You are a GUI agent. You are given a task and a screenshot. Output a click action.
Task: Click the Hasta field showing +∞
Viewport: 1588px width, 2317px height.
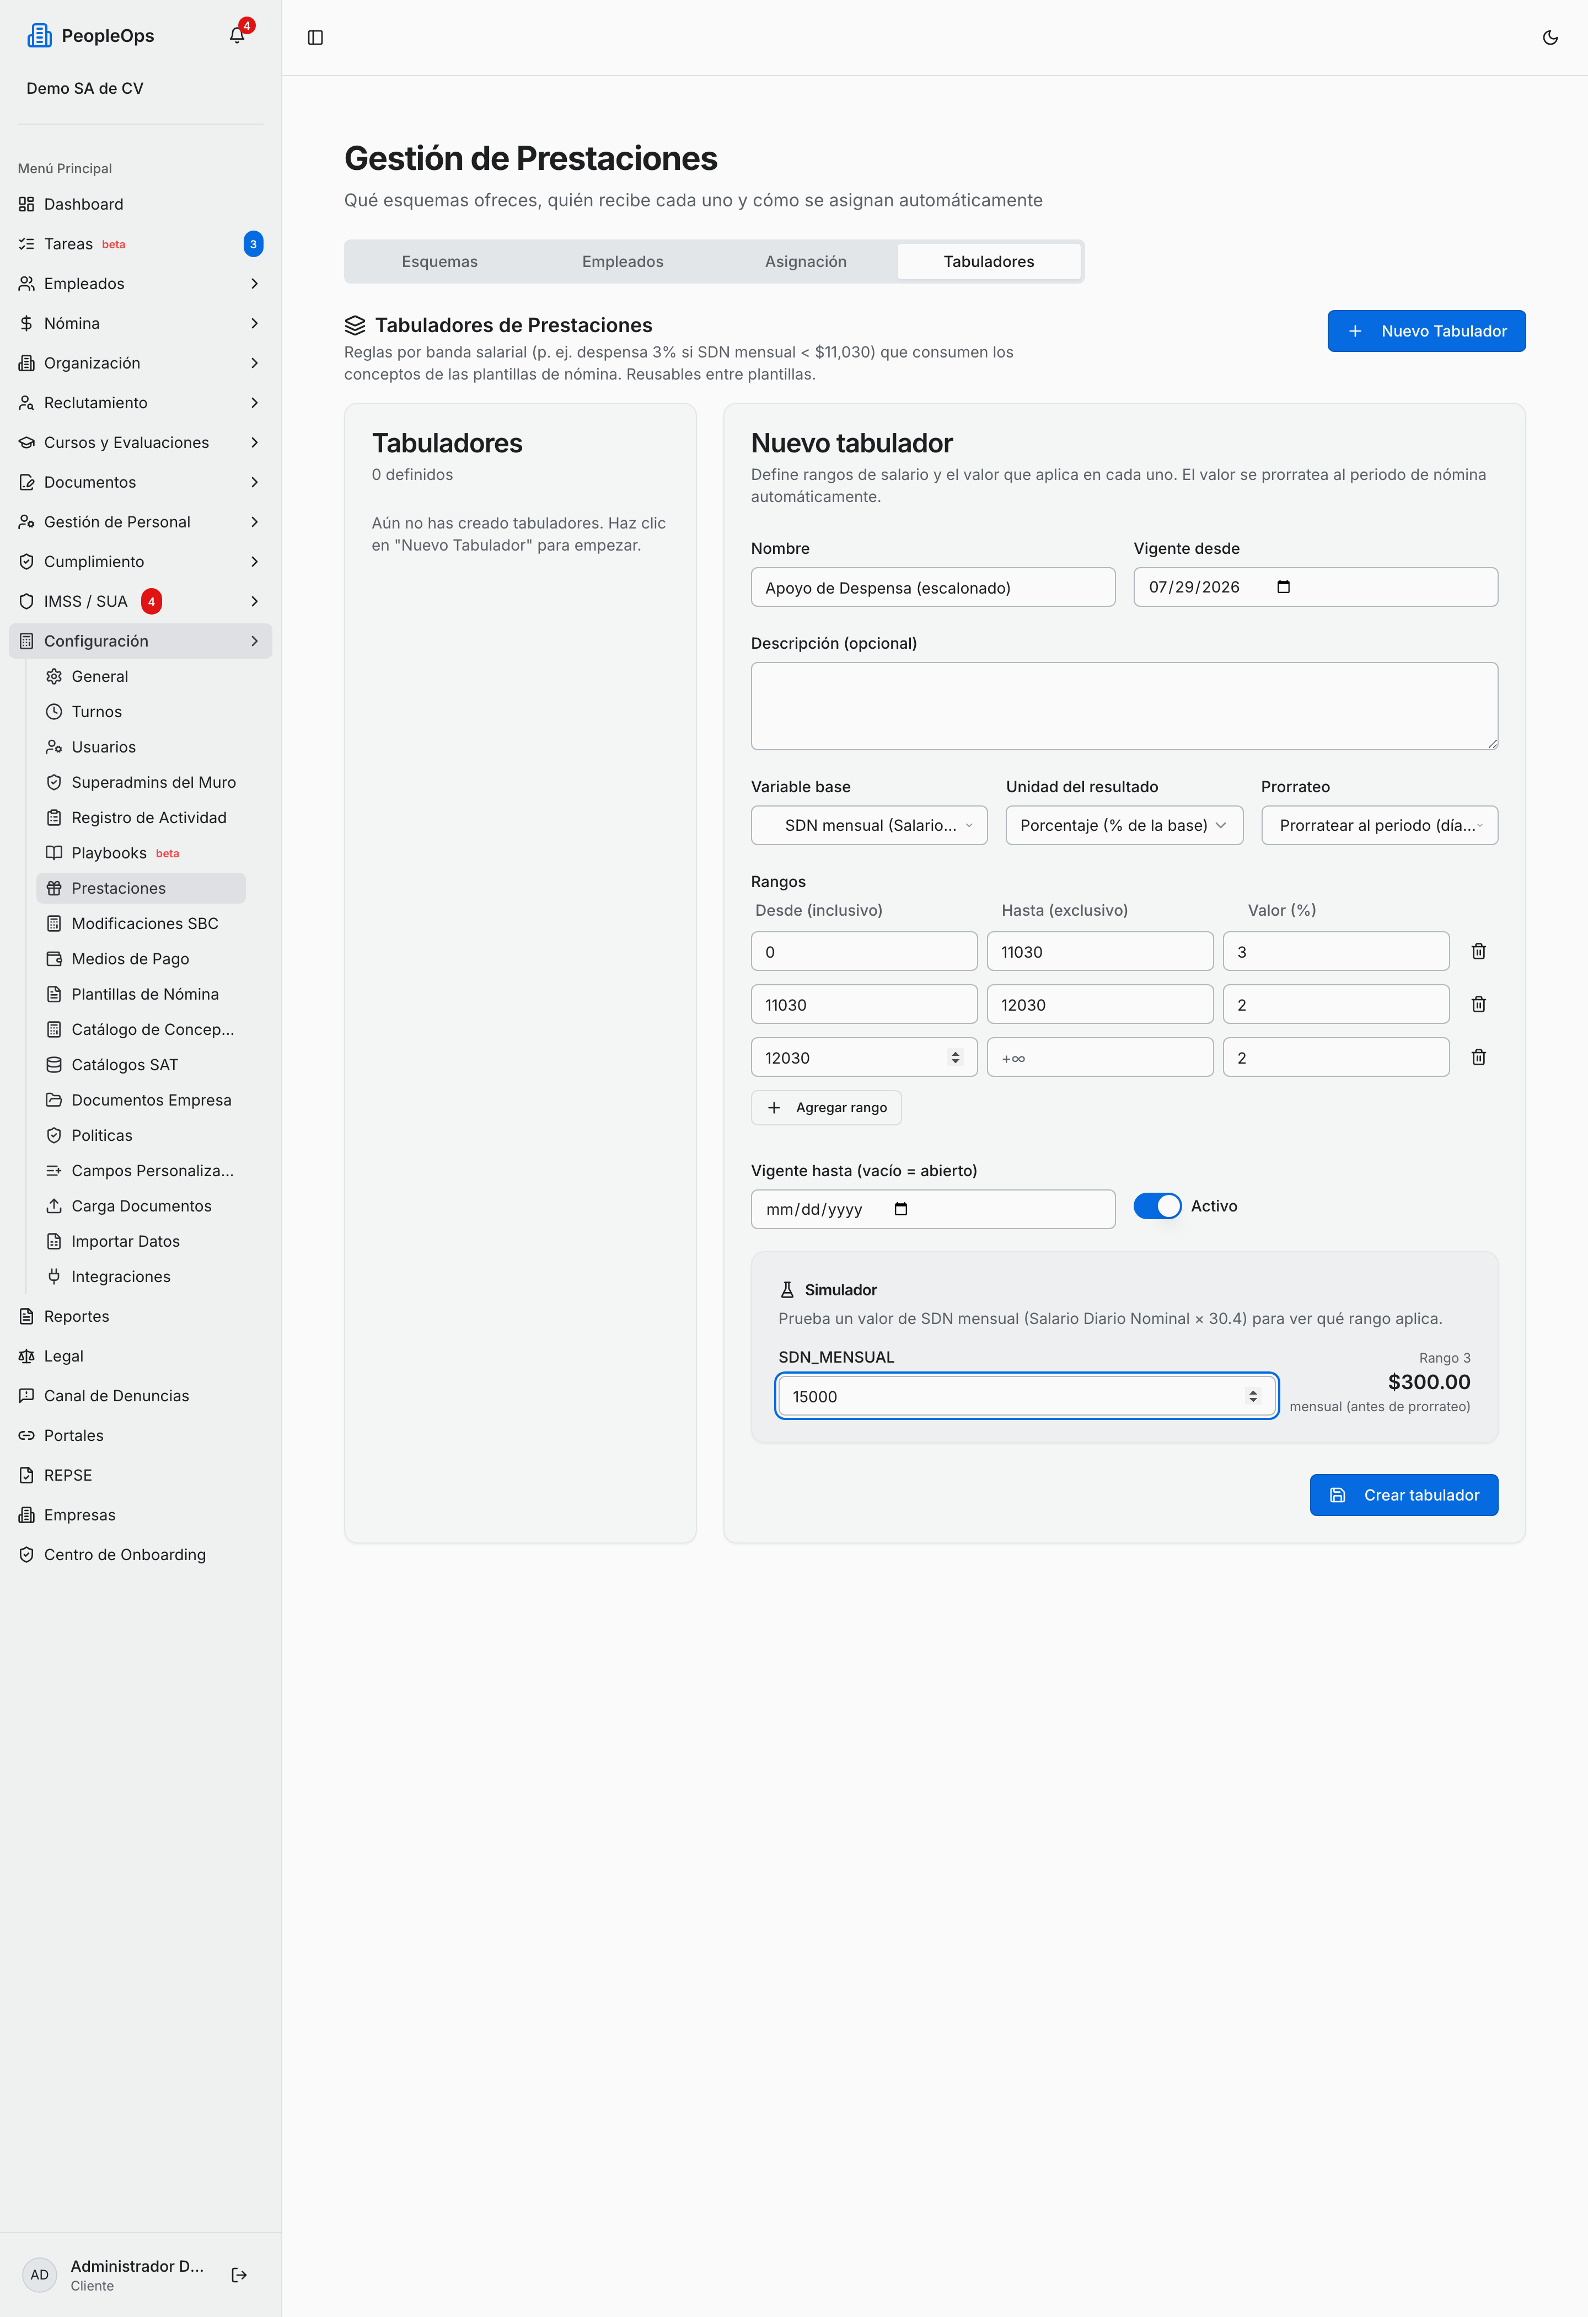[x=1100, y=1057]
